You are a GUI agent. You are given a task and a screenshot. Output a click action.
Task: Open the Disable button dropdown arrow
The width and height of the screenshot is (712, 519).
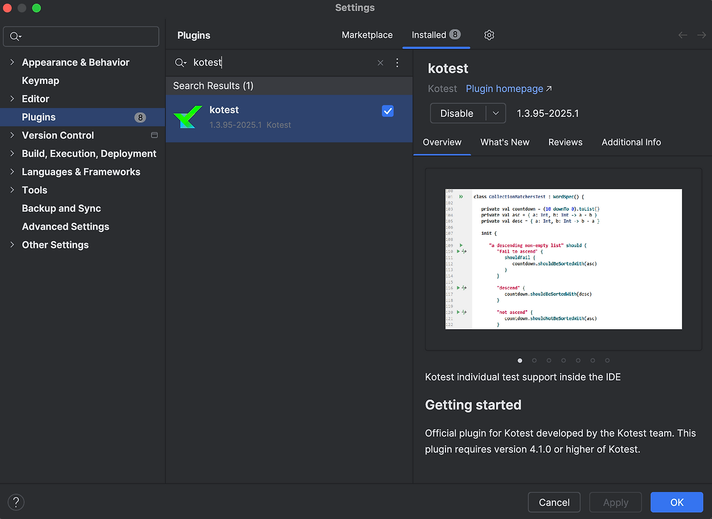(496, 113)
